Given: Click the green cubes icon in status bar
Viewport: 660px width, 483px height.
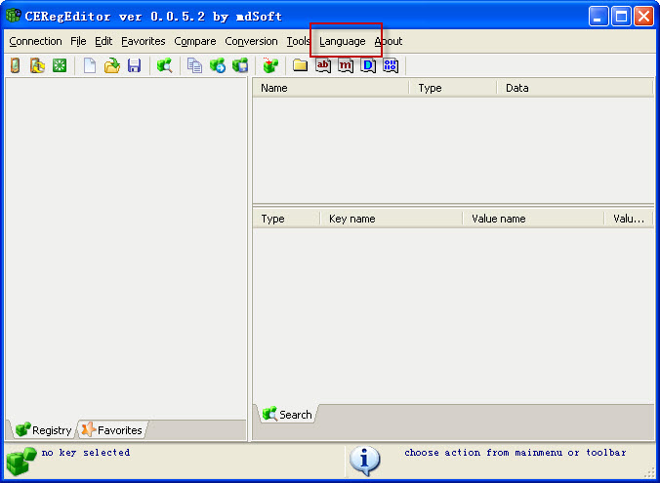Looking at the screenshot, I should coord(21,461).
